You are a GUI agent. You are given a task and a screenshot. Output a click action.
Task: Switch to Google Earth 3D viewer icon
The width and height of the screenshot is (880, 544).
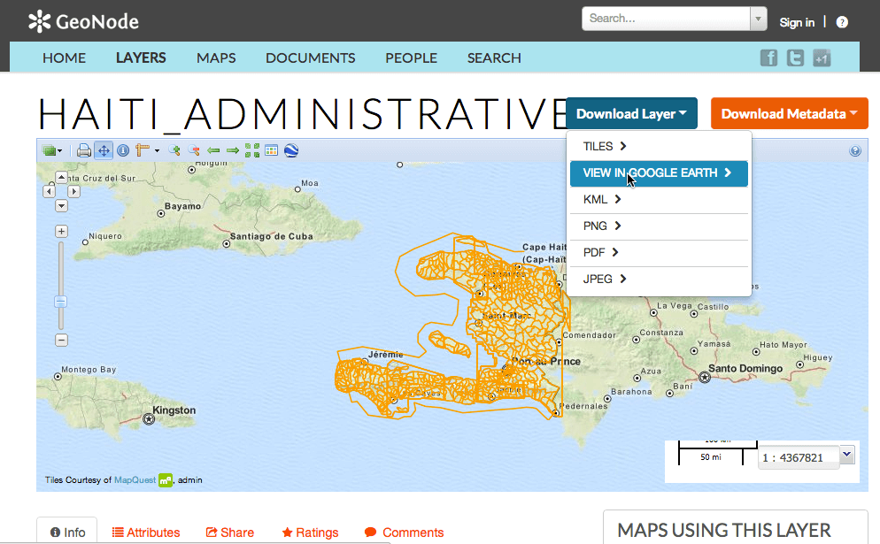click(x=291, y=150)
